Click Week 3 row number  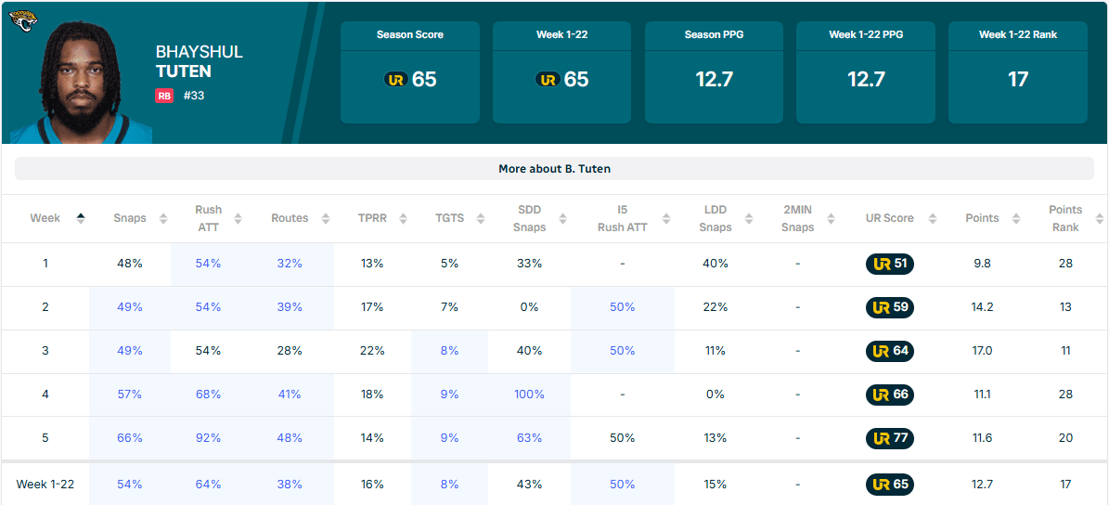click(45, 351)
